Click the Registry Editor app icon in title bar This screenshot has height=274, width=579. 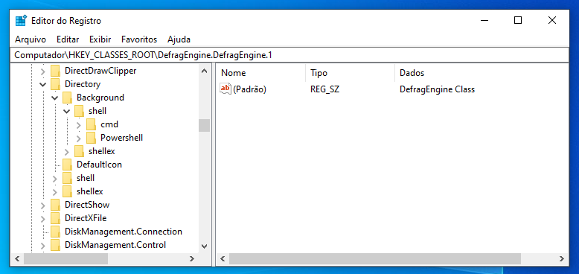pyautogui.click(x=21, y=21)
